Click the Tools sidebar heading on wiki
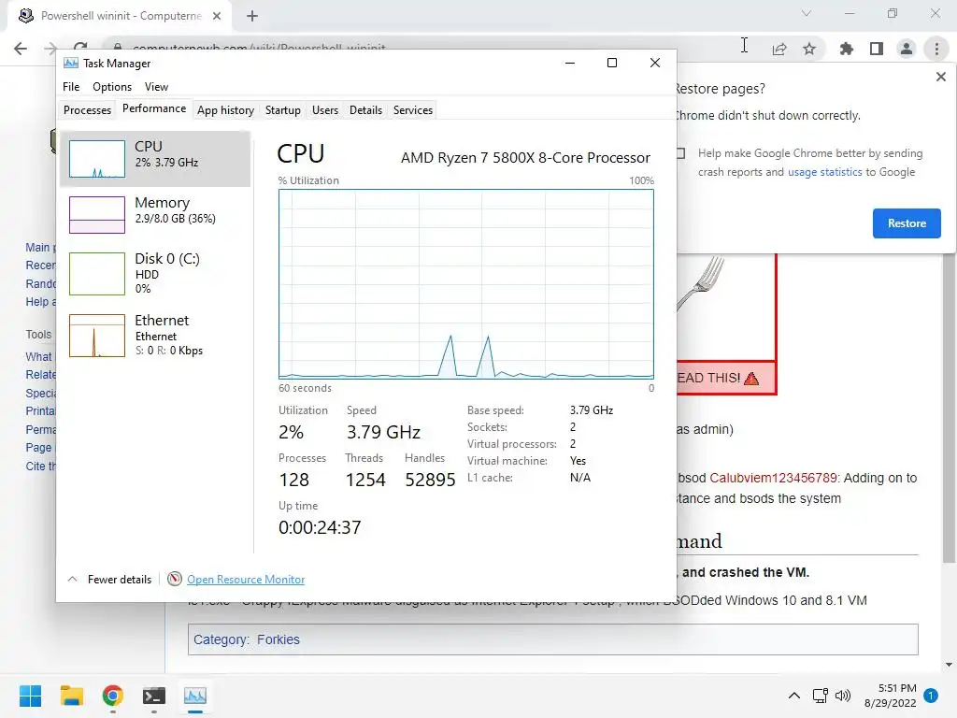This screenshot has width=957, height=718. 38,334
